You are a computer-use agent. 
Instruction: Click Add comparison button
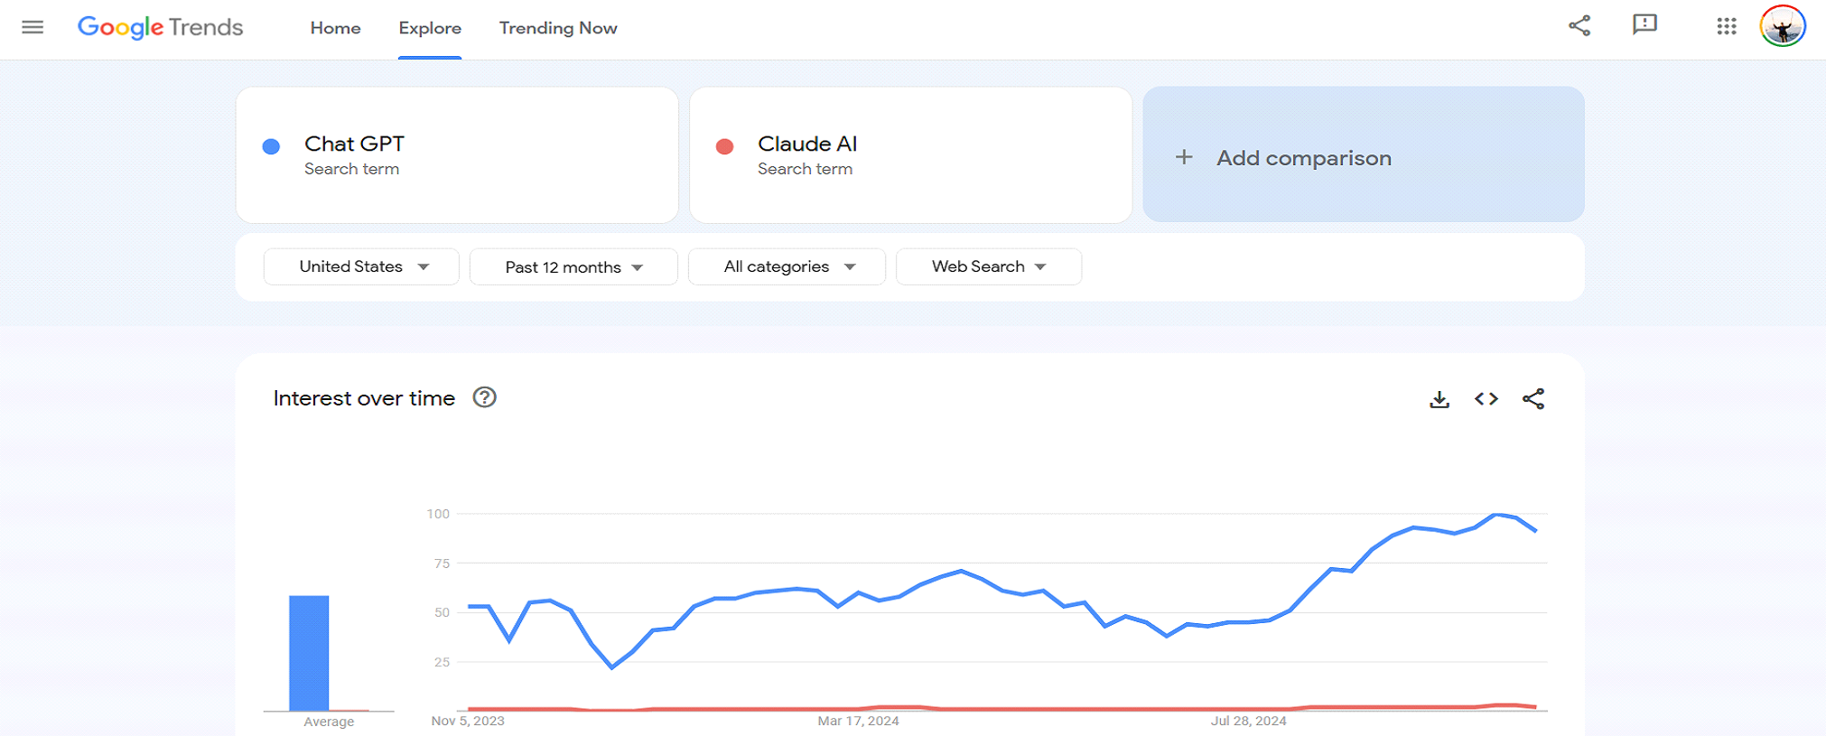pyautogui.click(x=1363, y=155)
